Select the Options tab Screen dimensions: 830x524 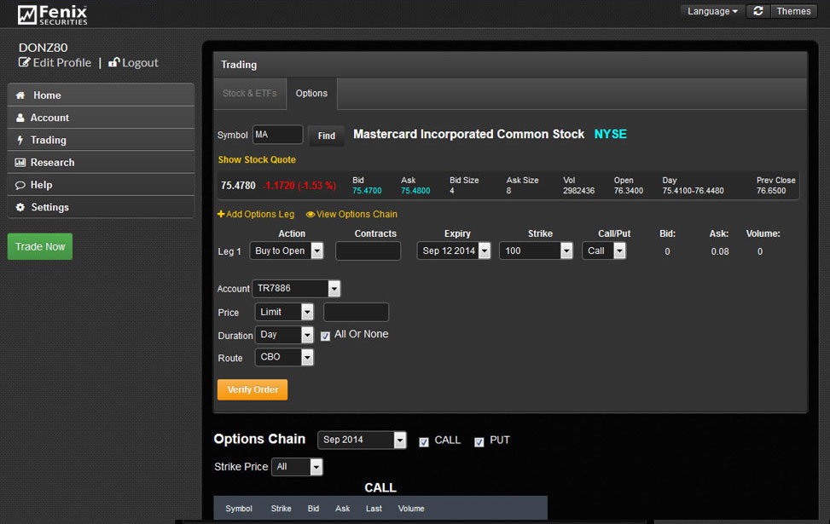pyautogui.click(x=311, y=94)
